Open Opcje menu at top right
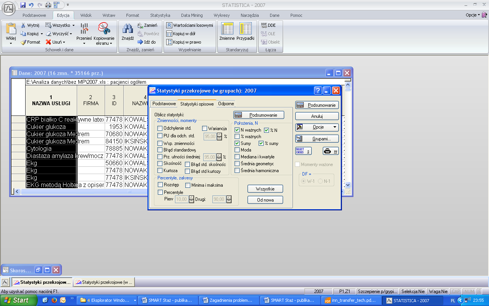 pos(473,15)
